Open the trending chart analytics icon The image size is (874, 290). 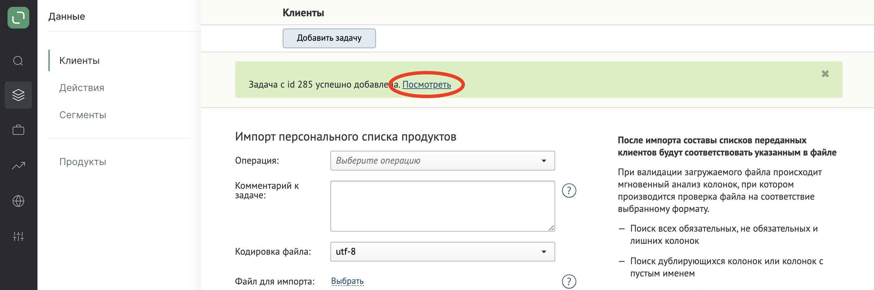[x=18, y=166]
